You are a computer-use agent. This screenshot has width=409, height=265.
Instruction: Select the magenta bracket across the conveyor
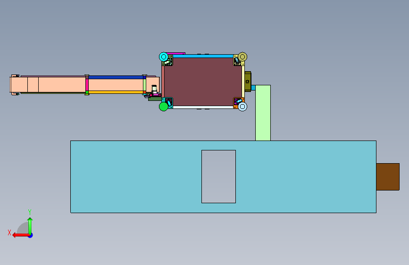click(87, 85)
